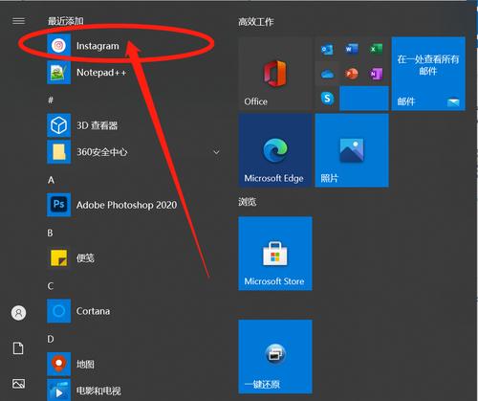Open OneDrive from the tile group
The image size is (478, 401).
coord(327,74)
